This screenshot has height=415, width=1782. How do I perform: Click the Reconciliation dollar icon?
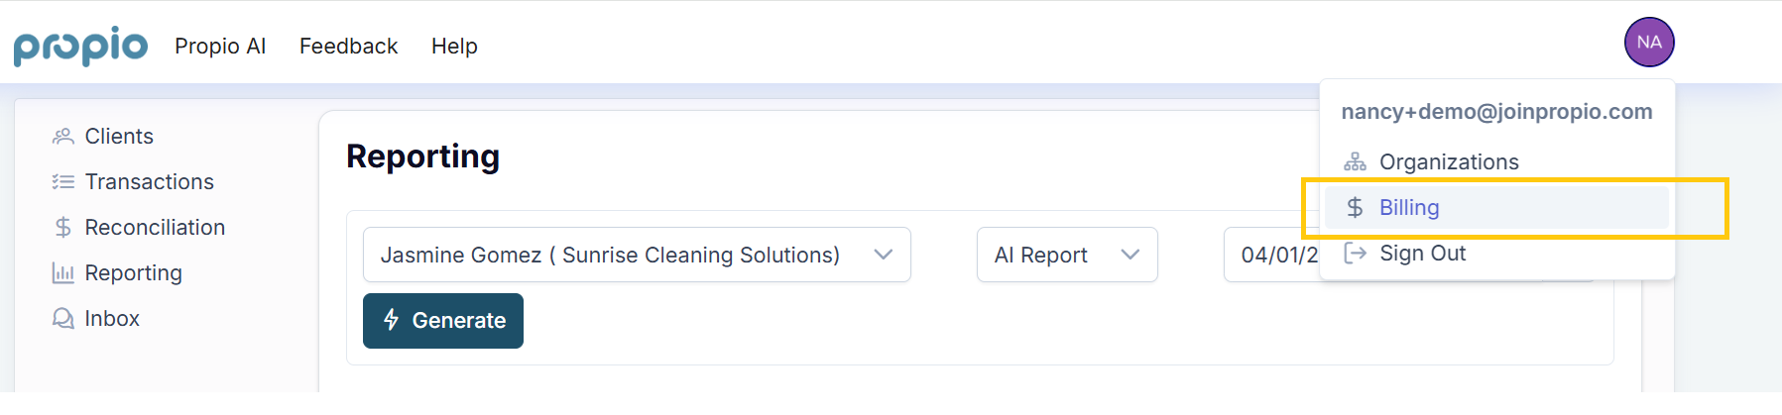(x=63, y=228)
